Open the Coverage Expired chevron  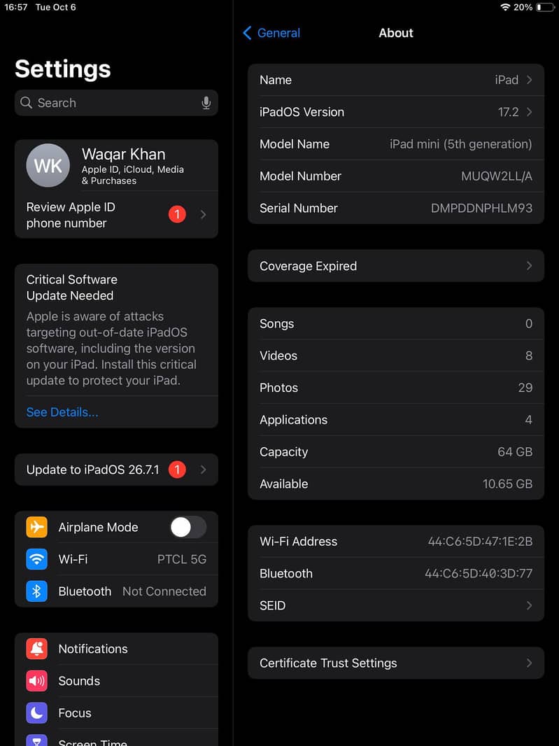click(x=529, y=266)
